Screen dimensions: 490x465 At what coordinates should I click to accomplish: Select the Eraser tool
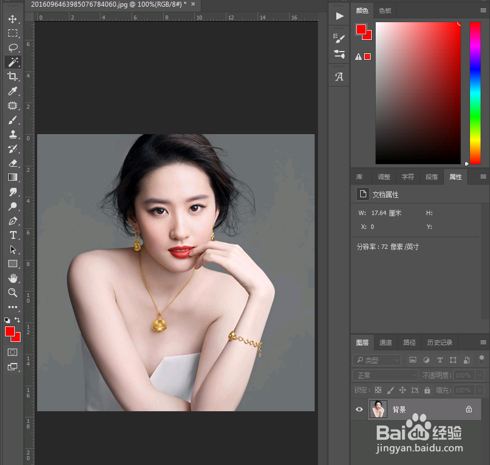click(x=13, y=163)
